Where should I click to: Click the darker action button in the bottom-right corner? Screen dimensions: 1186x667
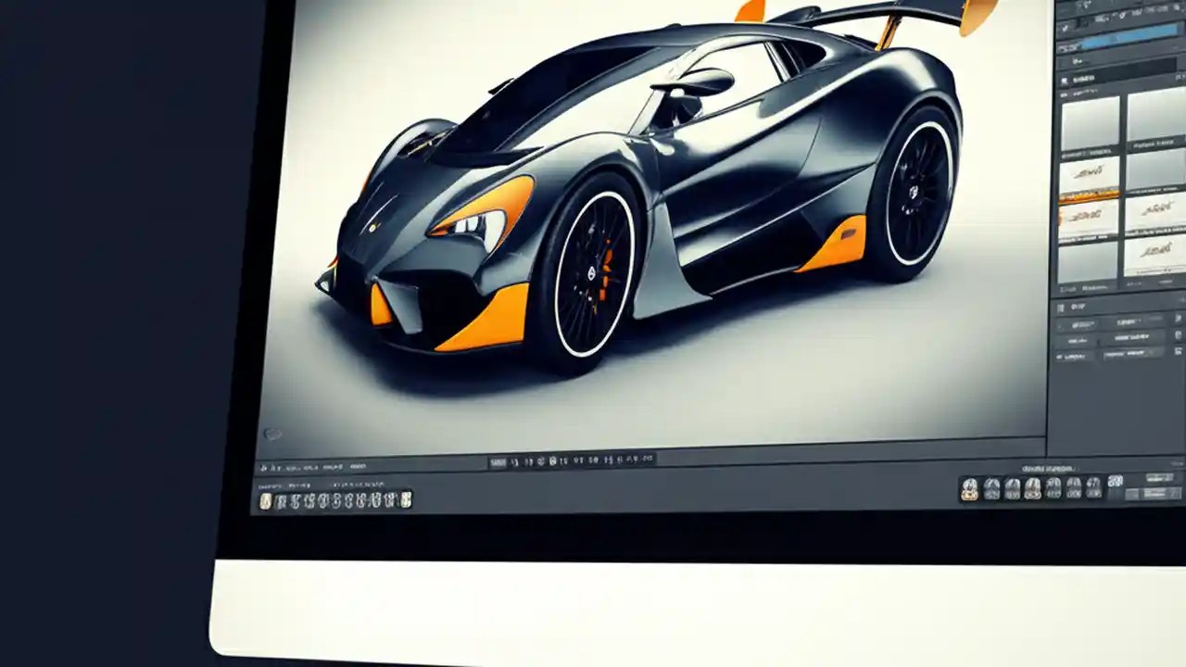[1154, 494]
